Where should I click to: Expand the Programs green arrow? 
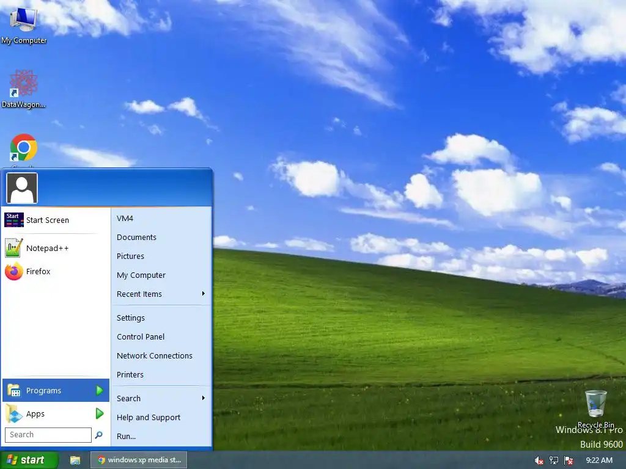100,390
